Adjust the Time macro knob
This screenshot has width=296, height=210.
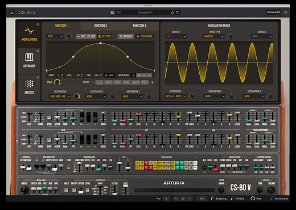[253, 199]
